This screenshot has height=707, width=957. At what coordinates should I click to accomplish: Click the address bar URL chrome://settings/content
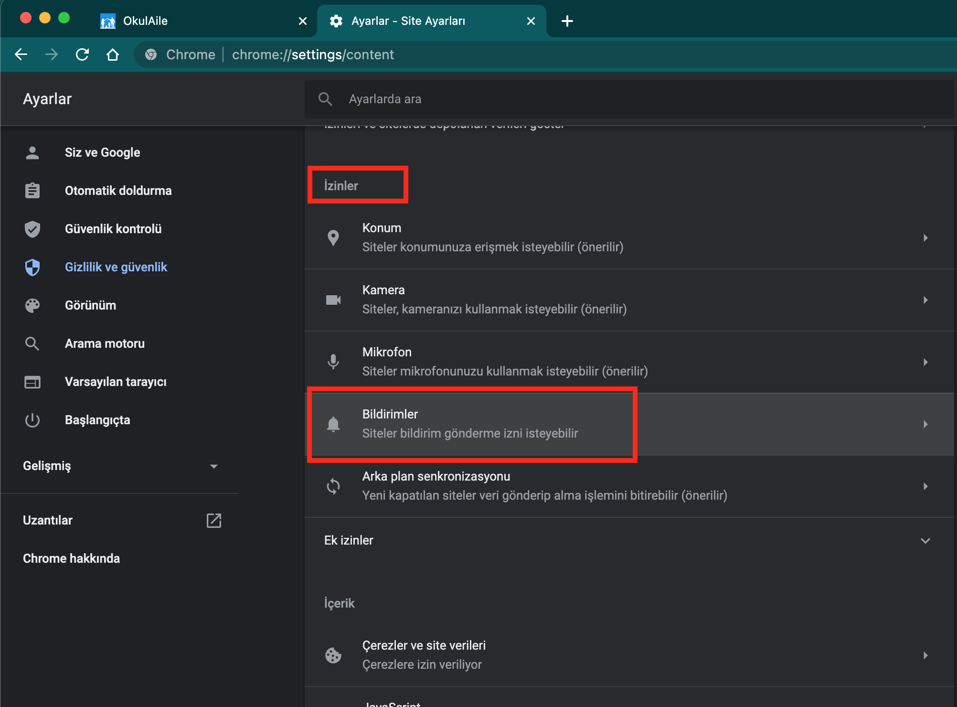pyautogui.click(x=313, y=54)
